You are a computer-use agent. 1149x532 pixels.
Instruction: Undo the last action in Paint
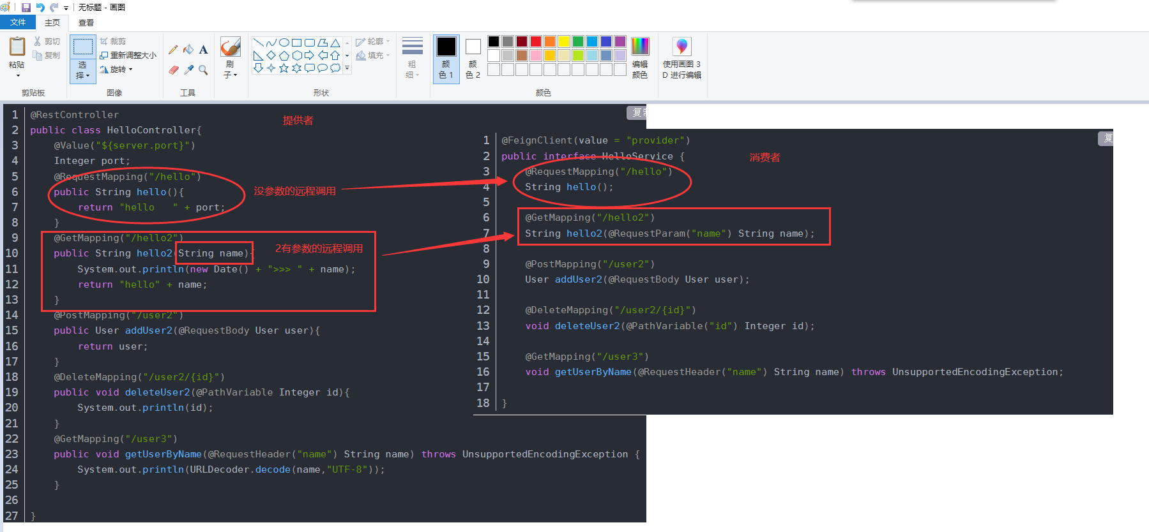click(40, 8)
